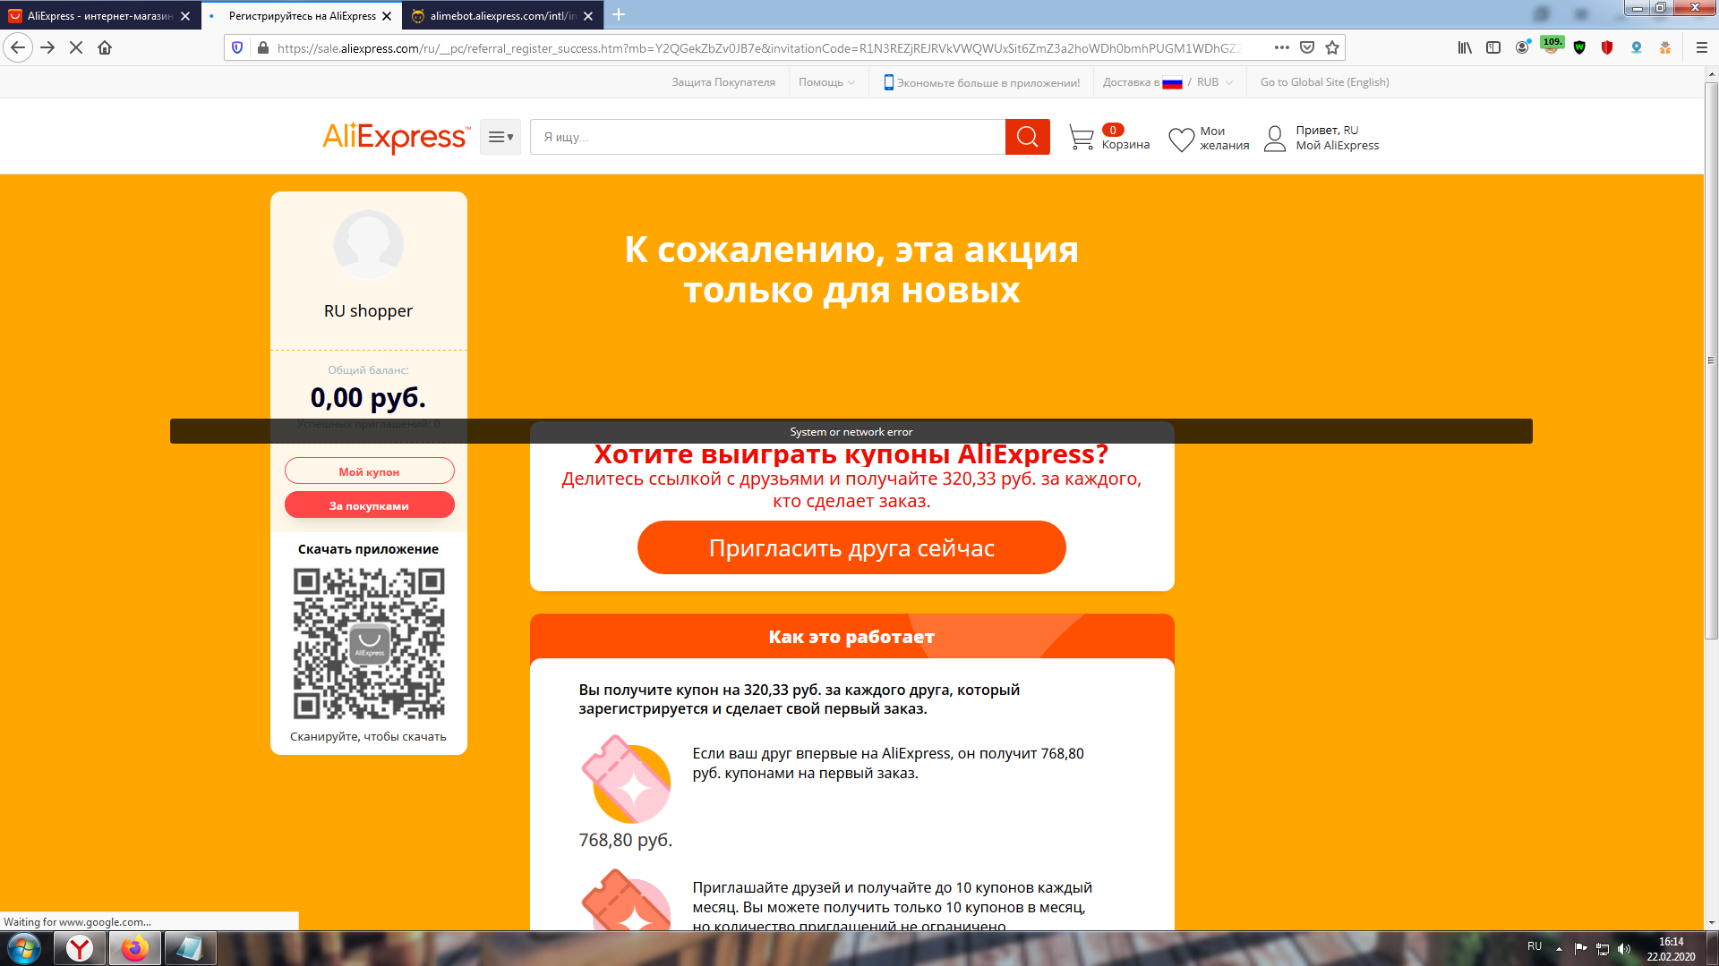1719x966 pixels.
Task: Open Защита Покупателя link
Action: [x=723, y=82]
